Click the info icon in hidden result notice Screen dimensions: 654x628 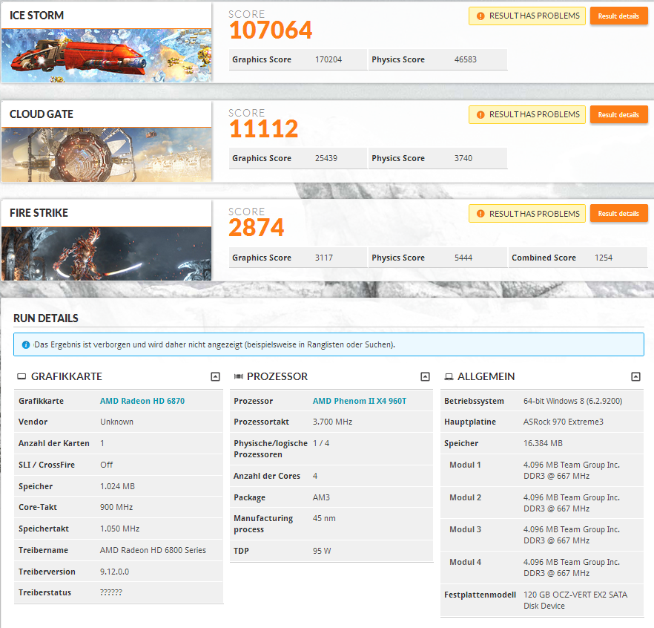point(26,345)
